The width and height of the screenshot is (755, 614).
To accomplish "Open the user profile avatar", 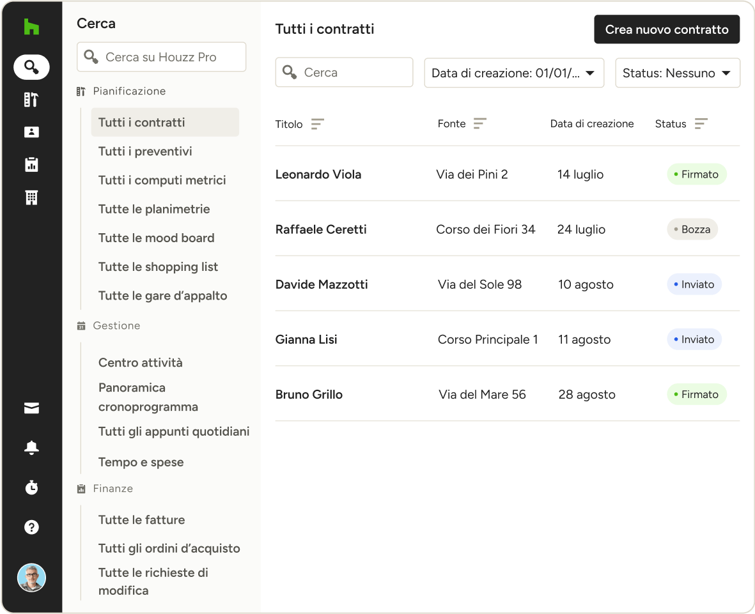I will [x=31, y=578].
